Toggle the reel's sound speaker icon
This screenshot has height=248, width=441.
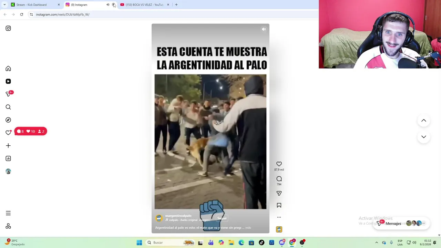click(264, 29)
